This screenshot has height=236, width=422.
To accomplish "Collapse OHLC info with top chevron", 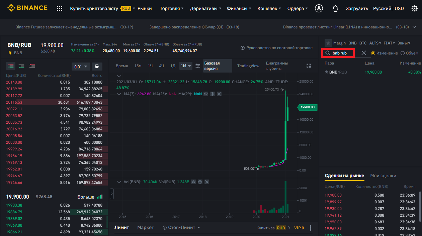I will point(119,77).
